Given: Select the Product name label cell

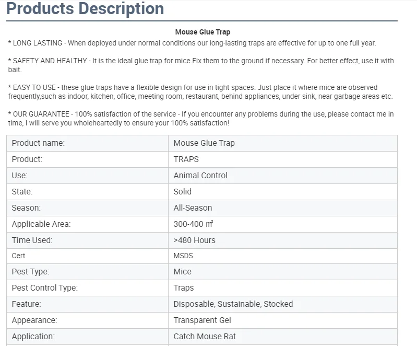Looking at the screenshot, I should (38, 143).
